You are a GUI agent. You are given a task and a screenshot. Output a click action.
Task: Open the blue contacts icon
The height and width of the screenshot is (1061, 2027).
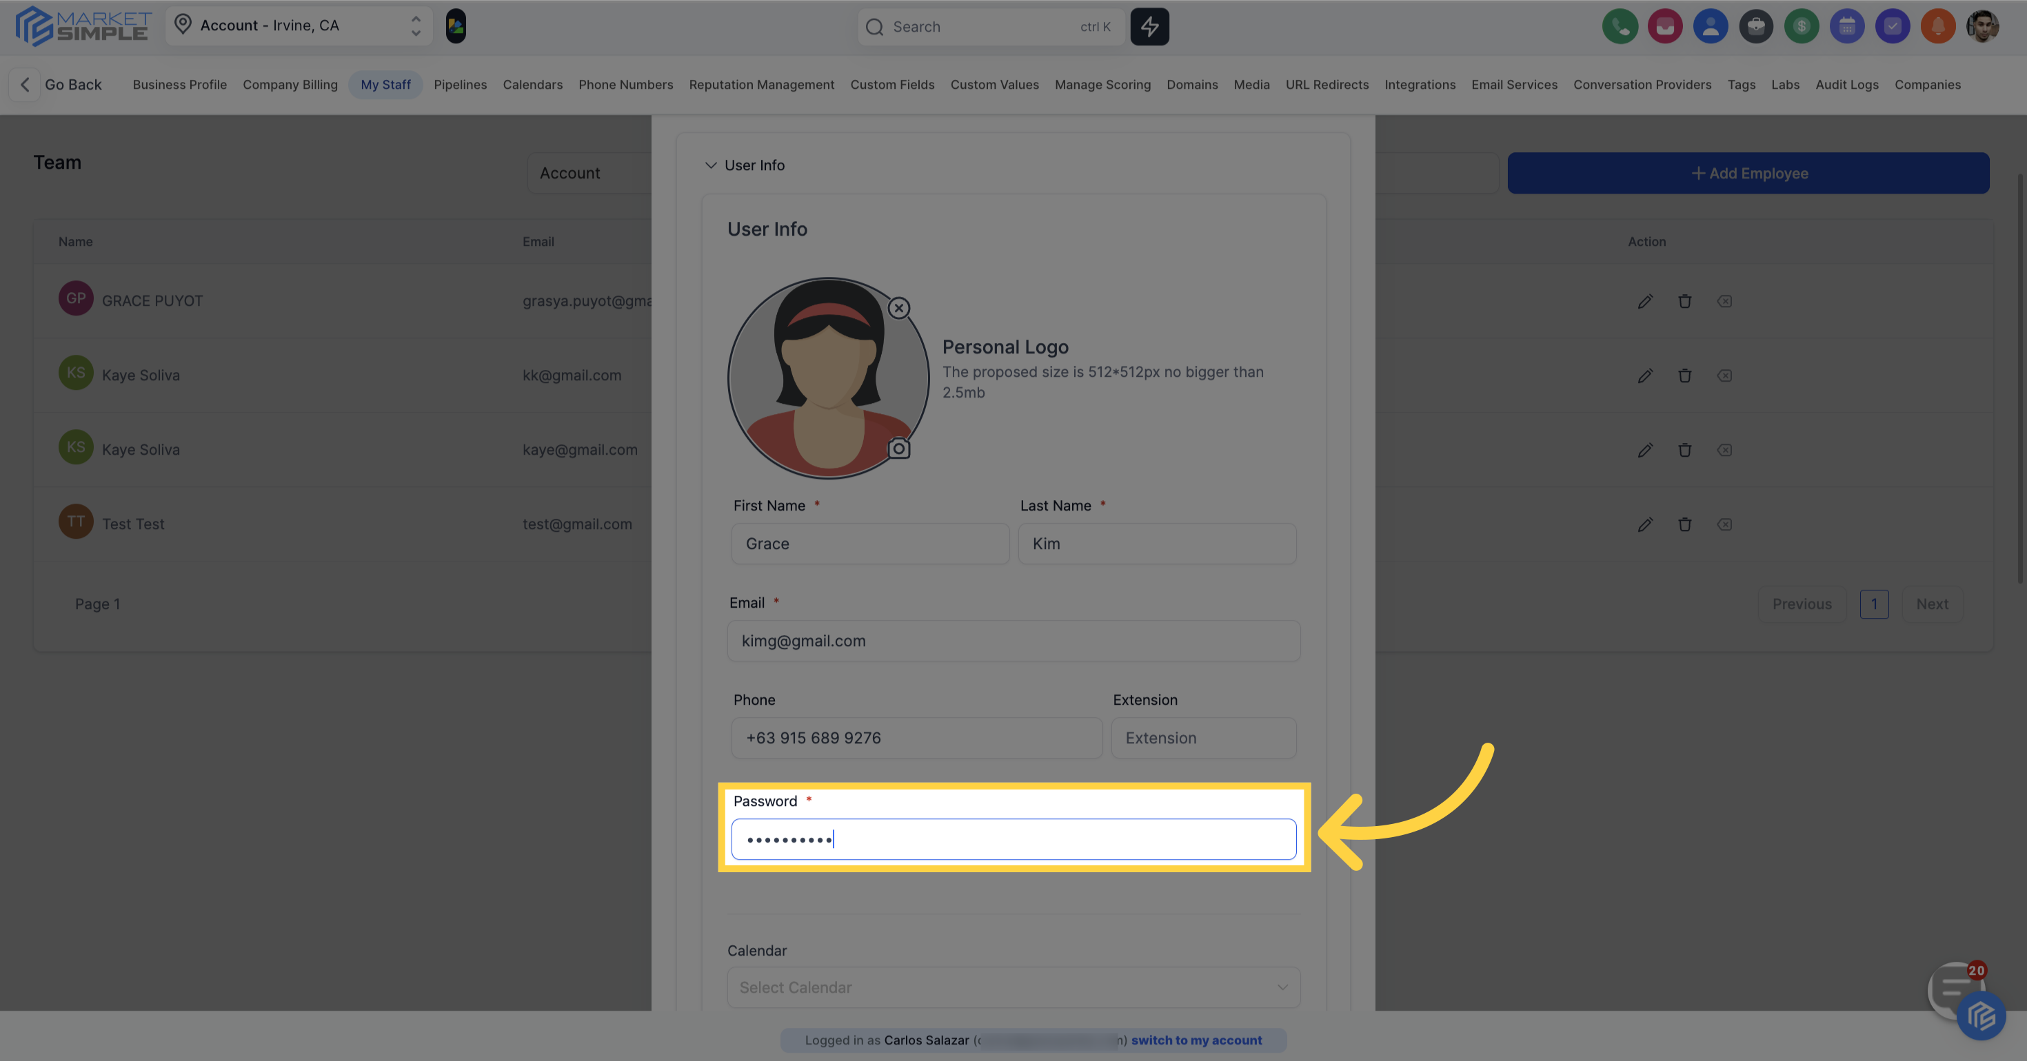tap(1711, 26)
